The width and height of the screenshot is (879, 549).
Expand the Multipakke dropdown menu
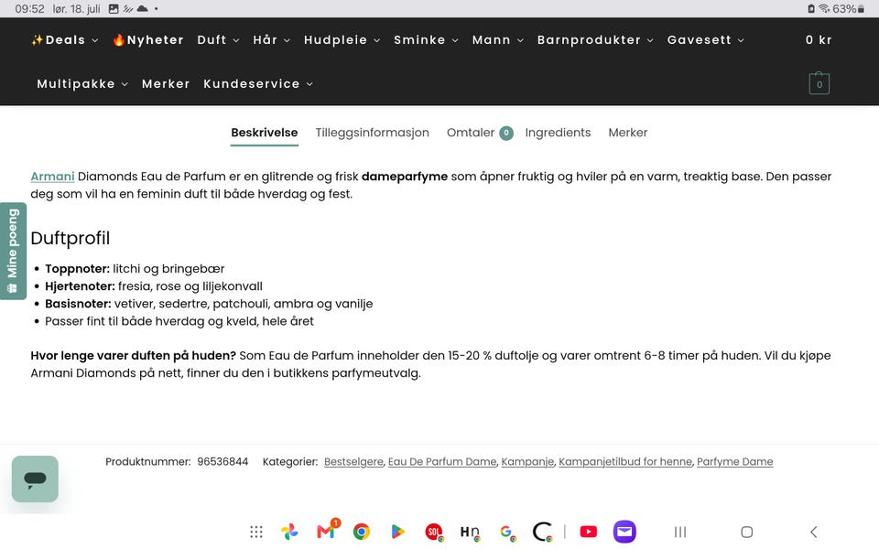pos(82,83)
